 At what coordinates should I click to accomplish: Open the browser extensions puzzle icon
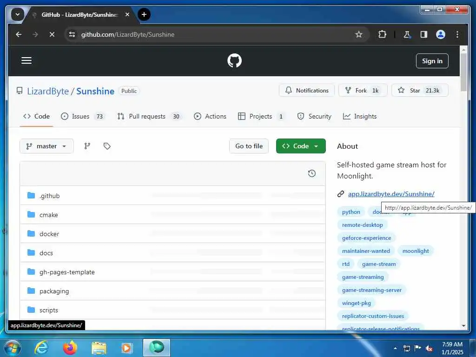tap(382, 34)
